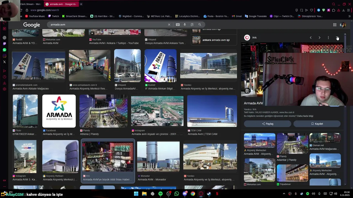Open Netflix from taskbar
Image resolution: width=353 pixels, height=198 pixels.
217,194
